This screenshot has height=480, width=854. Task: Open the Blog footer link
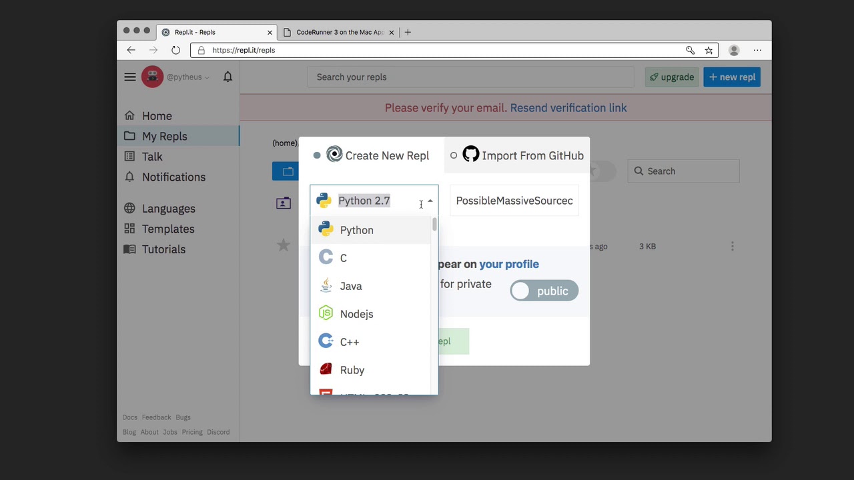point(129,432)
